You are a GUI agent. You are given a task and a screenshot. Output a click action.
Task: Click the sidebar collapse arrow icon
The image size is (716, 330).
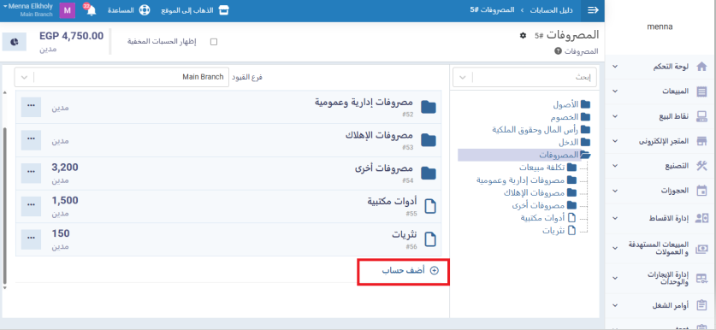593,10
